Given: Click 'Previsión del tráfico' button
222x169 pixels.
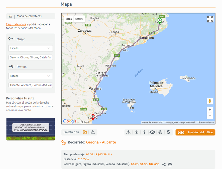Looking at the screenshot, I should [195, 132].
